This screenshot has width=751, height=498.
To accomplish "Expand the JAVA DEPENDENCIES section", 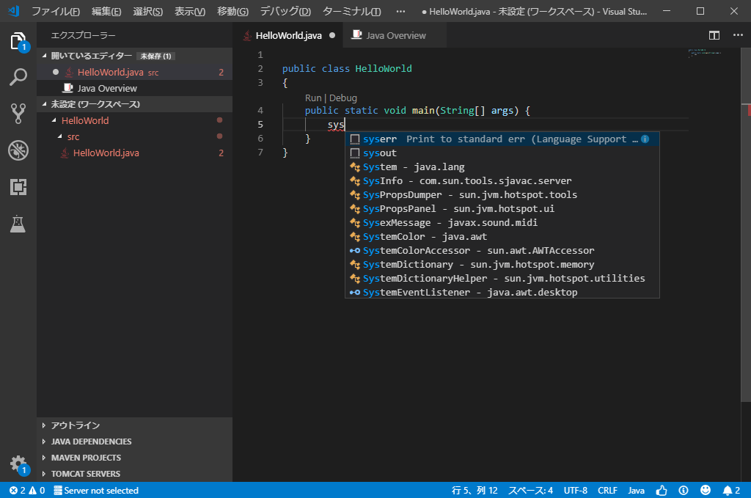I will coord(91,442).
